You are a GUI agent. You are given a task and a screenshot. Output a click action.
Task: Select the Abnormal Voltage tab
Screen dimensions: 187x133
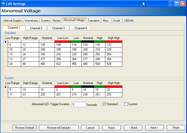74,20
